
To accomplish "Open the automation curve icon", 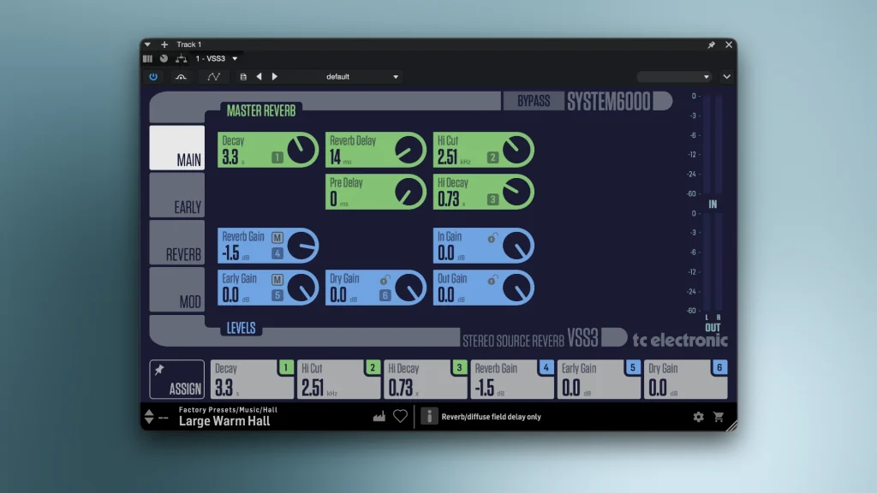I will coord(213,76).
